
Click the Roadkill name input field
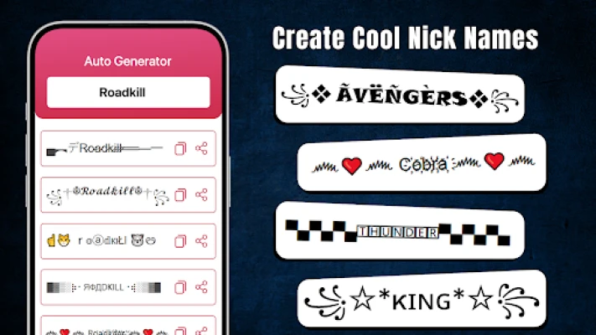click(128, 92)
